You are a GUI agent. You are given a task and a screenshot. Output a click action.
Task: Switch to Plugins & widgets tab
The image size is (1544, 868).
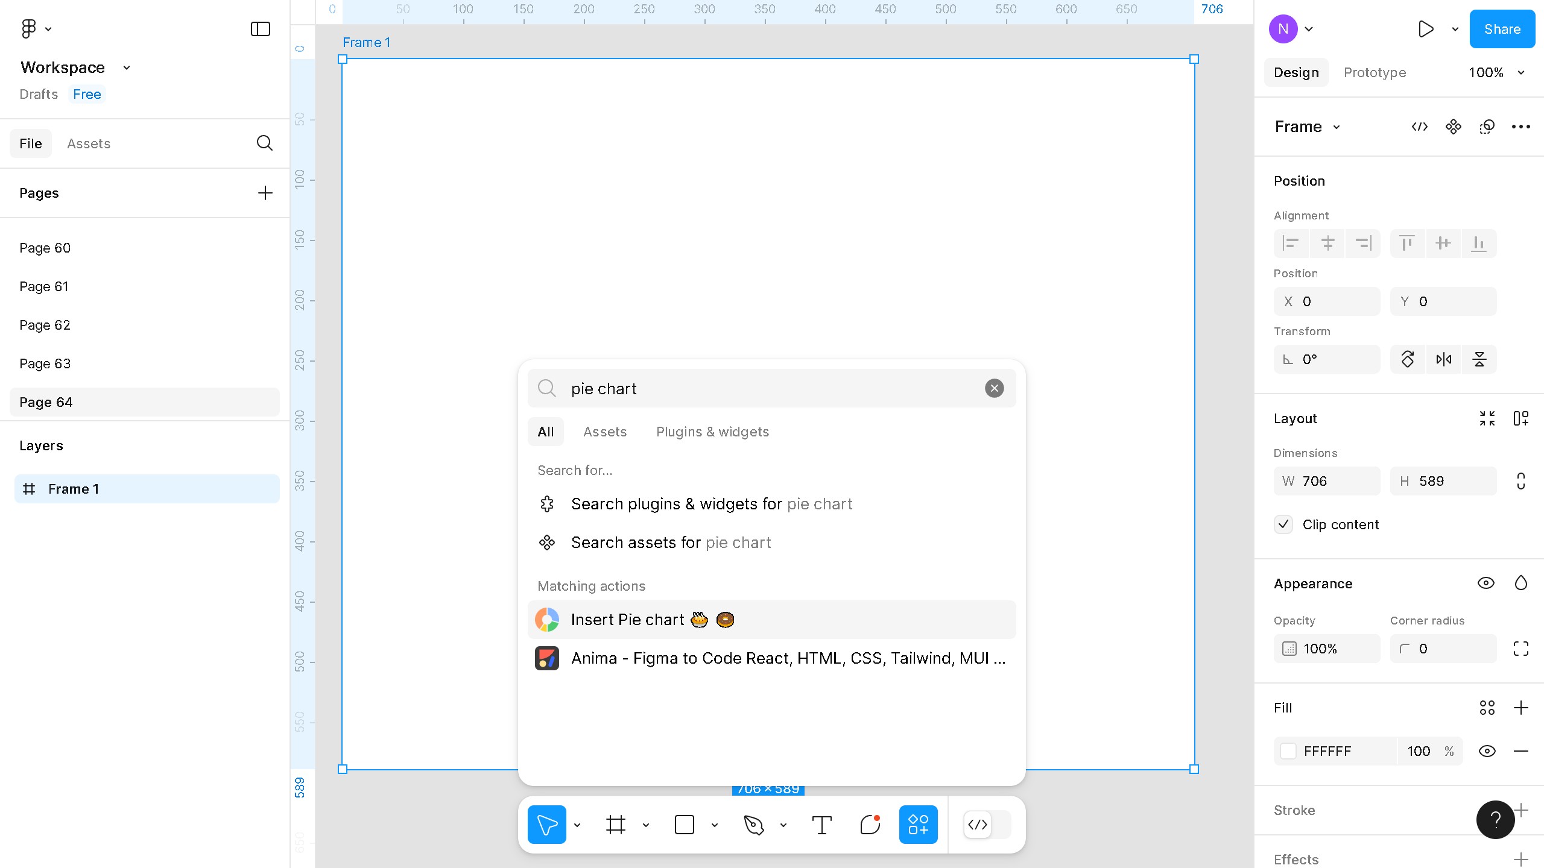pos(712,432)
